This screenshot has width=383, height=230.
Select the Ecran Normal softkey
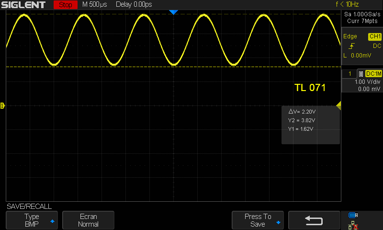click(88, 220)
